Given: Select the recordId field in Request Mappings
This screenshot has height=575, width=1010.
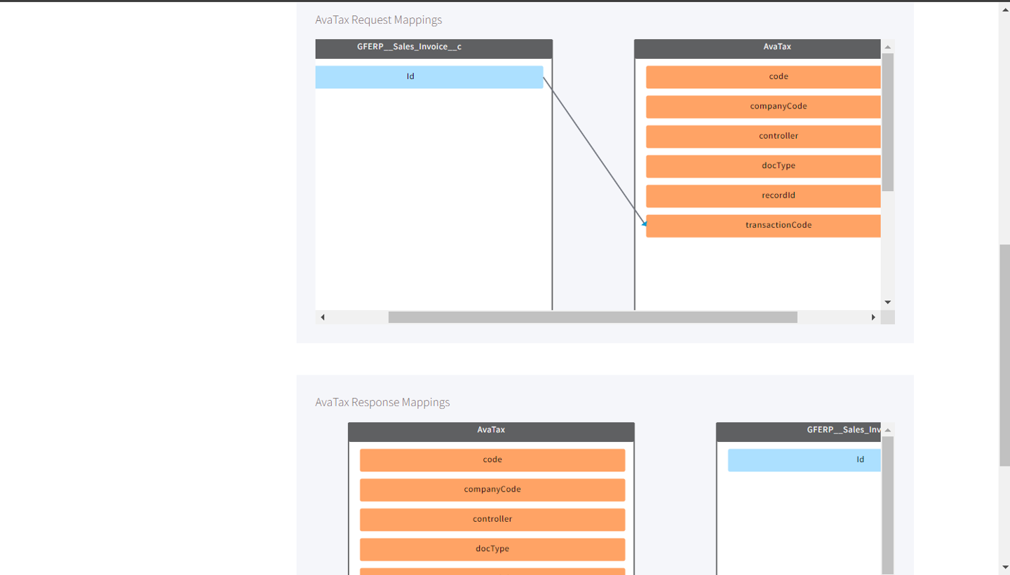Looking at the screenshot, I should [x=763, y=195].
